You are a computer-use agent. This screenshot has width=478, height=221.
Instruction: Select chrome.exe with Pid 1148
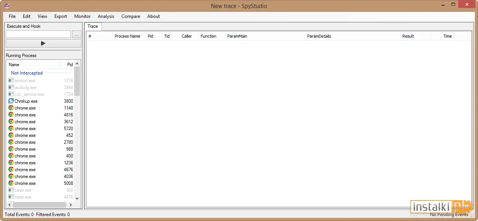(40, 108)
